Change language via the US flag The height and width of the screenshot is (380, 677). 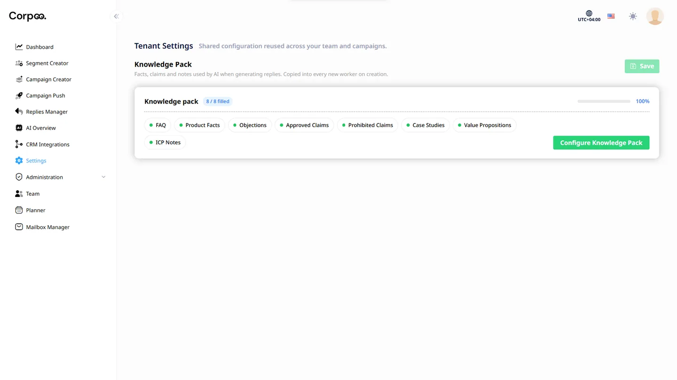611,16
